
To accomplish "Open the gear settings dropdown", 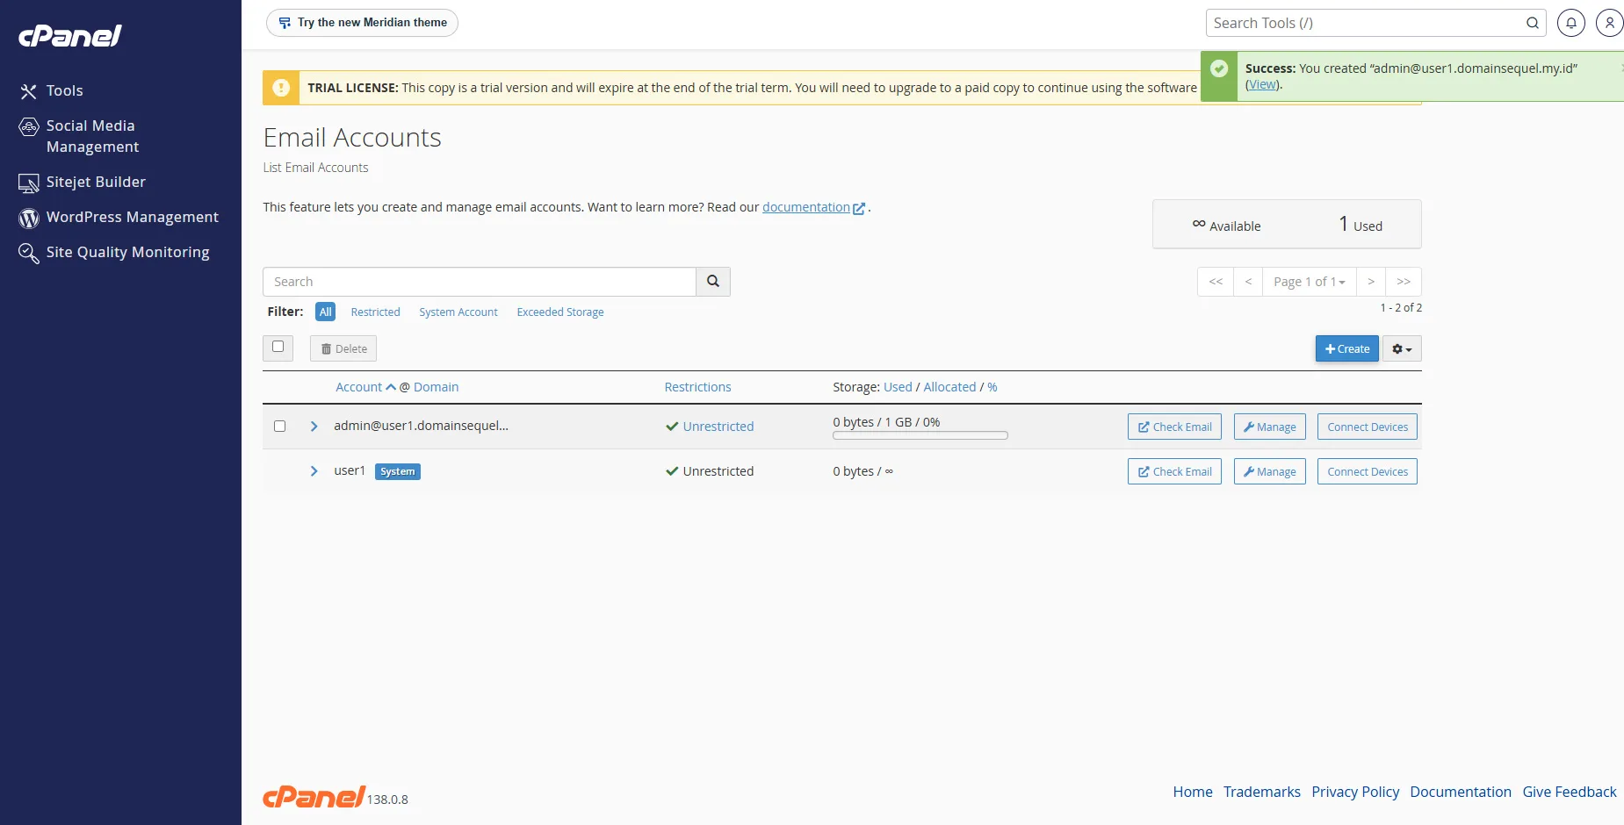I will click(x=1402, y=348).
